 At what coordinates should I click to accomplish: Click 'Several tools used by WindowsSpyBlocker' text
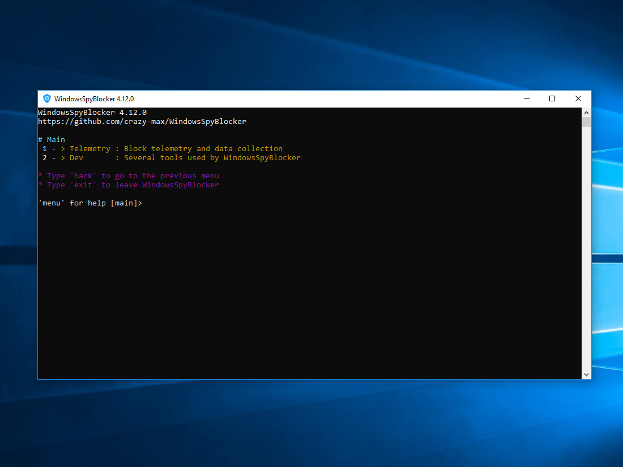tap(212, 158)
